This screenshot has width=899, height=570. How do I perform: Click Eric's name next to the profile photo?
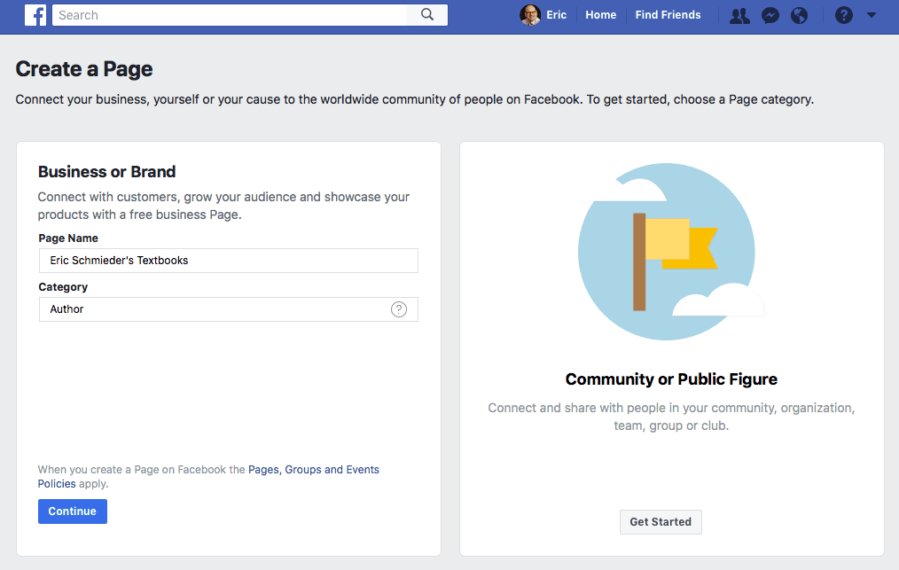pos(555,15)
